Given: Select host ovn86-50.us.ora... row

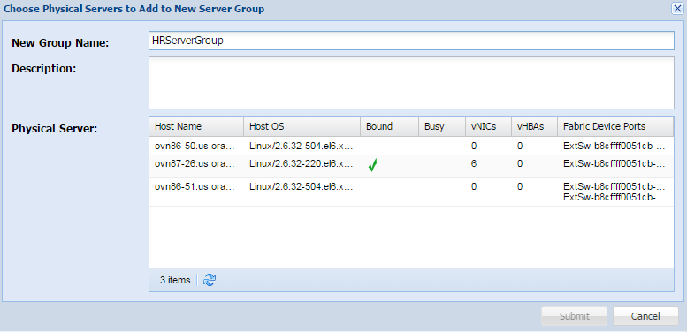Looking at the screenshot, I should pos(411,146).
